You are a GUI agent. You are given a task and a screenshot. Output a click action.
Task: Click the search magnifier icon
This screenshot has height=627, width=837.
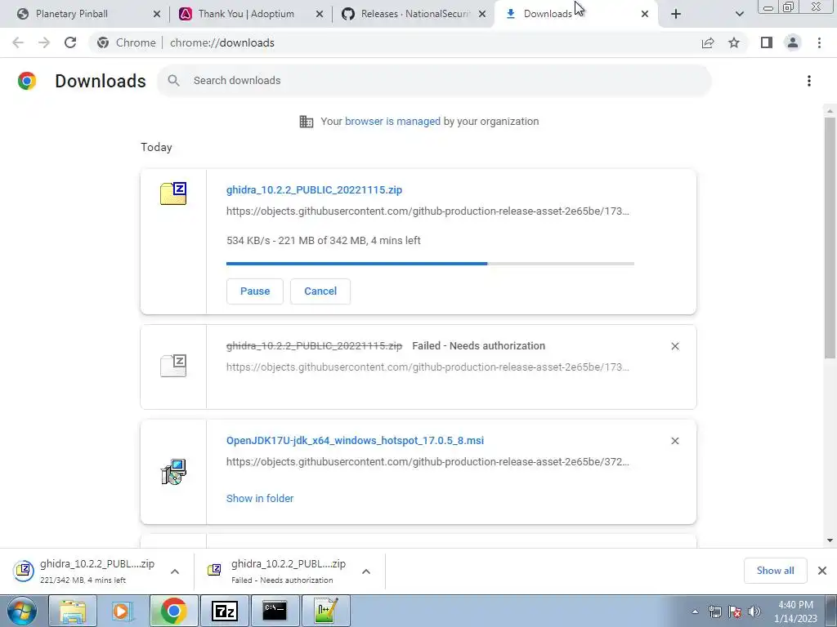pos(173,81)
